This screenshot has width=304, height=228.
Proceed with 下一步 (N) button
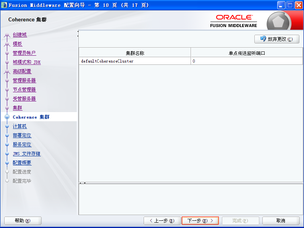[200, 221]
